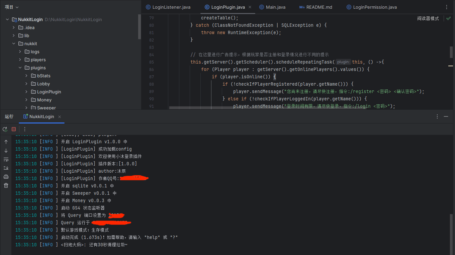455x255 pixels.
Task: Click the folder icon of LoginPlugin directory
Action: coord(33,92)
